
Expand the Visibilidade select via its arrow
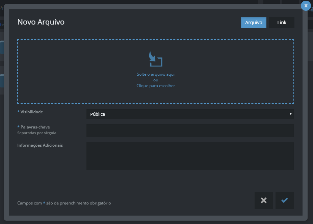click(290, 114)
